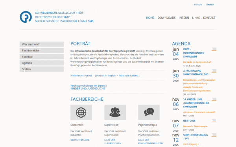Click the PORTRÄT heading
The width and height of the screenshot is (236, 147).
click(x=80, y=44)
